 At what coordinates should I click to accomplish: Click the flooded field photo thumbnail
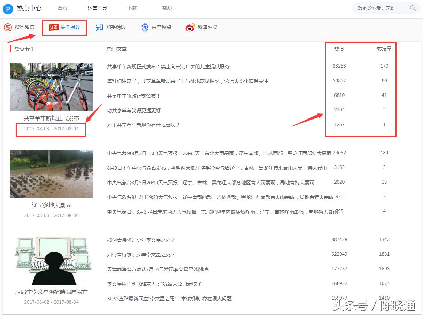pyautogui.click(x=51, y=174)
